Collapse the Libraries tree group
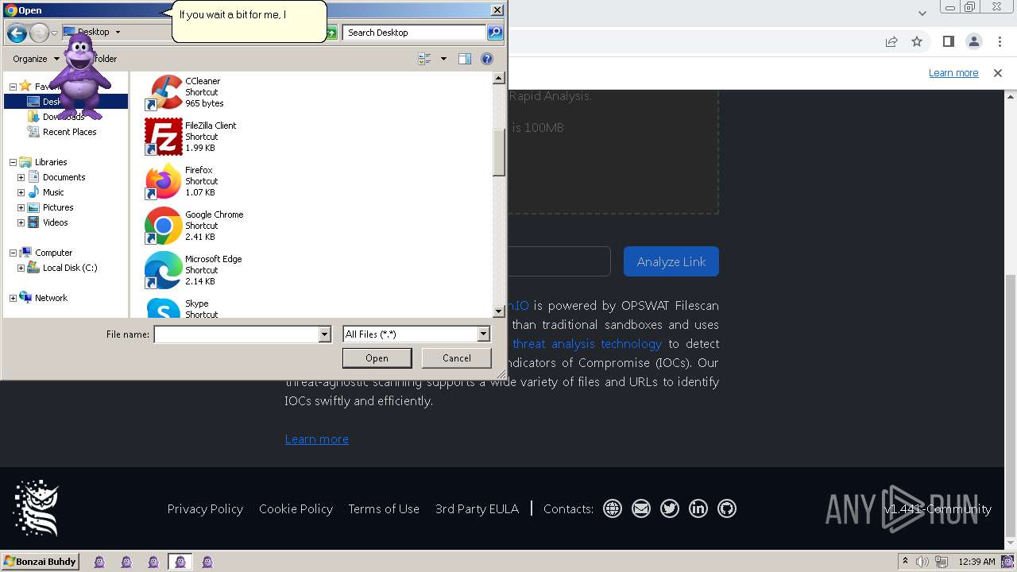 (13, 162)
